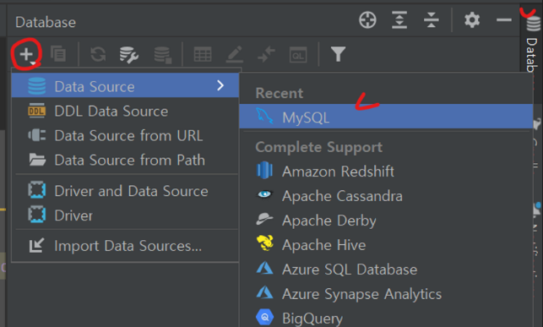543x327 pixels.
Task: Open Database panel settings gear
Action: [472, 19]
